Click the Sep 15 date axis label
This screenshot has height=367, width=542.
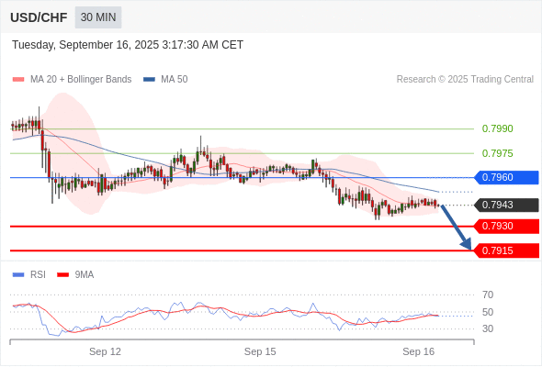tap(260, 351)
